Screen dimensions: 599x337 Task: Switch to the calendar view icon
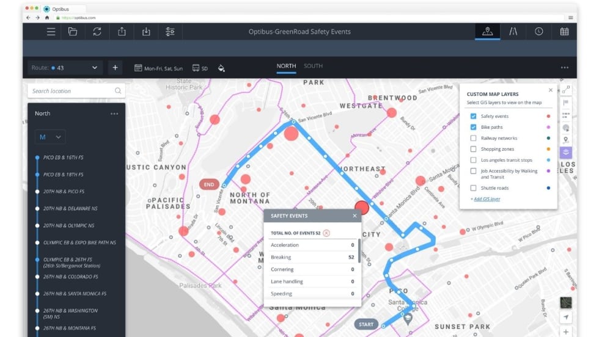(564, 32)
